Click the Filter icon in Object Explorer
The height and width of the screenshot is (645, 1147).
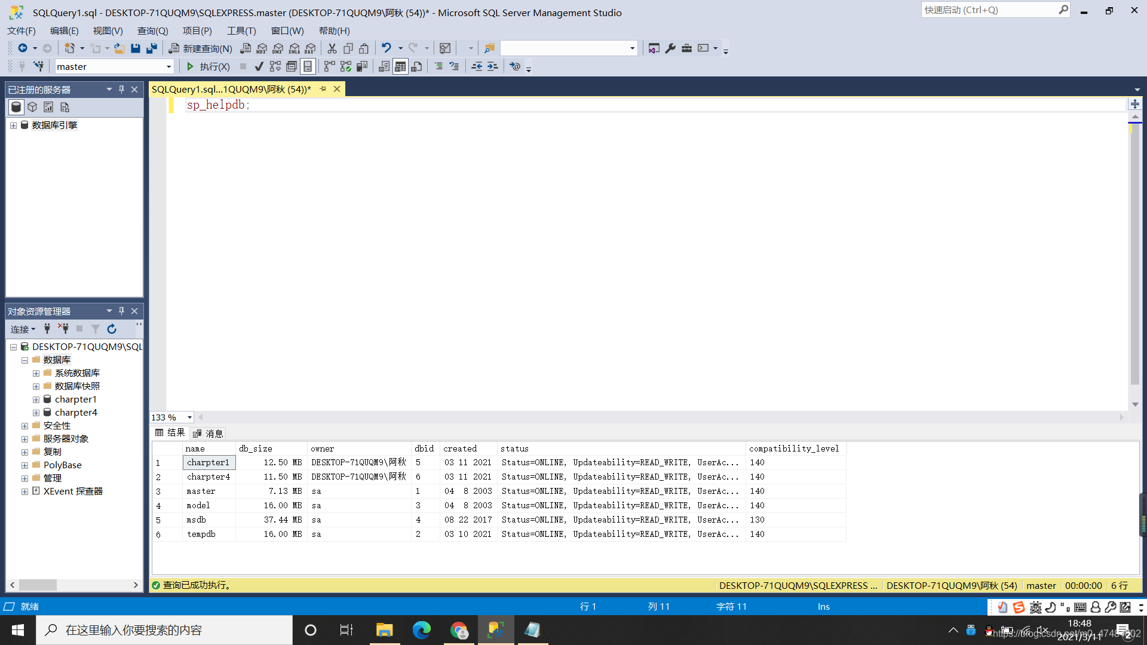click(x=96, y=329)
